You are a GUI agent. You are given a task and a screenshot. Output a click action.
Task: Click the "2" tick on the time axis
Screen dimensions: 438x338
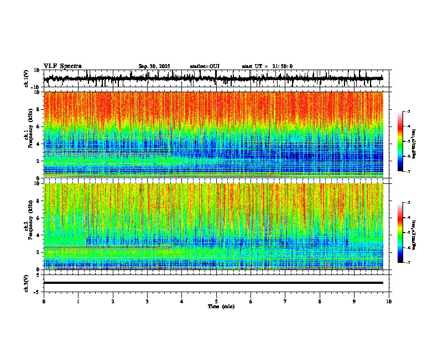click(113, 302)
